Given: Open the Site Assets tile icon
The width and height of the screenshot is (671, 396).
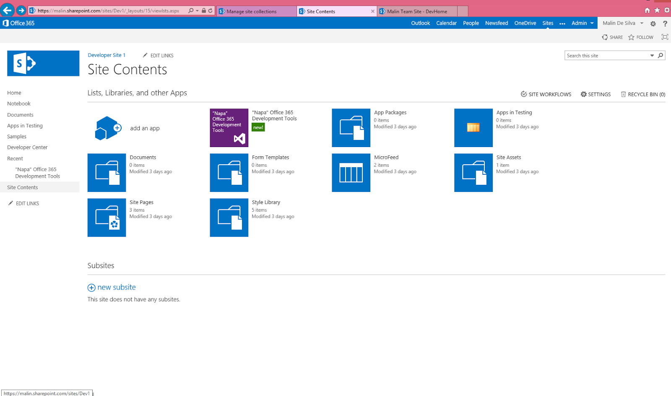Looking at the screenshot, I should [473, 173].
